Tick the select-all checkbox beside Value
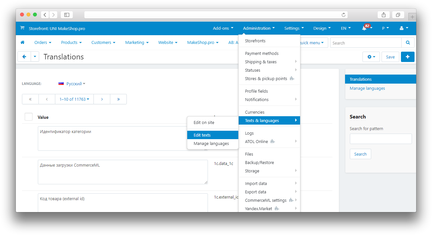432x235 pixels. 29,117
